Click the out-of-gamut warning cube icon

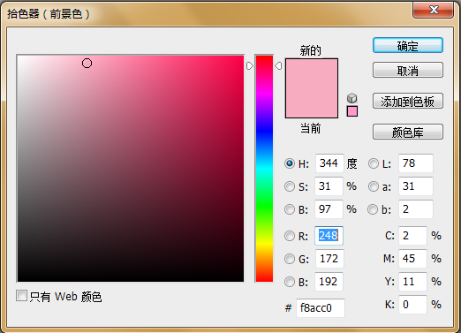click(351, 98)
